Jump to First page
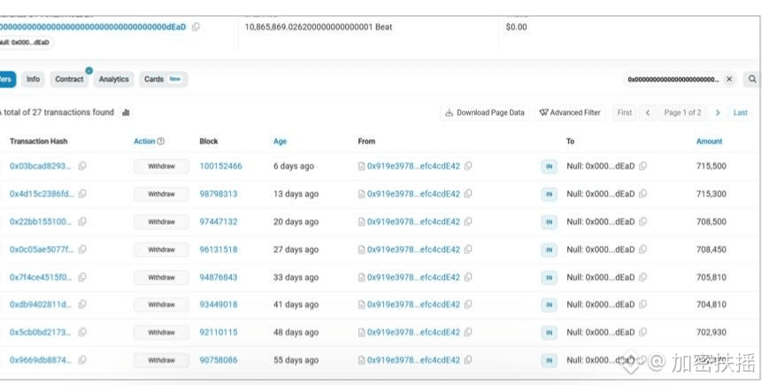 coord(625,112)
